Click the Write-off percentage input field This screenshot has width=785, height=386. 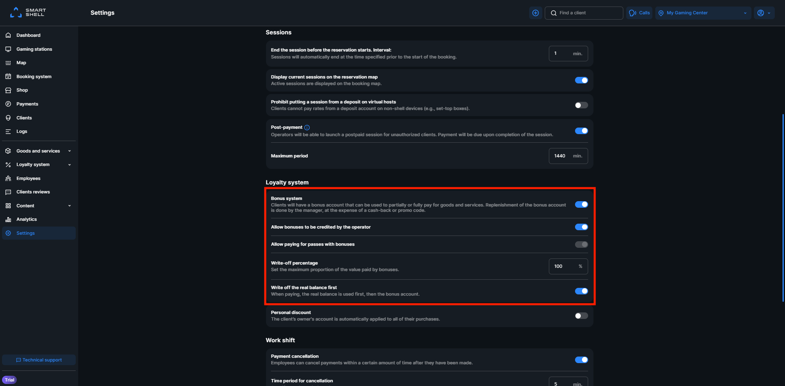point(568,266)
